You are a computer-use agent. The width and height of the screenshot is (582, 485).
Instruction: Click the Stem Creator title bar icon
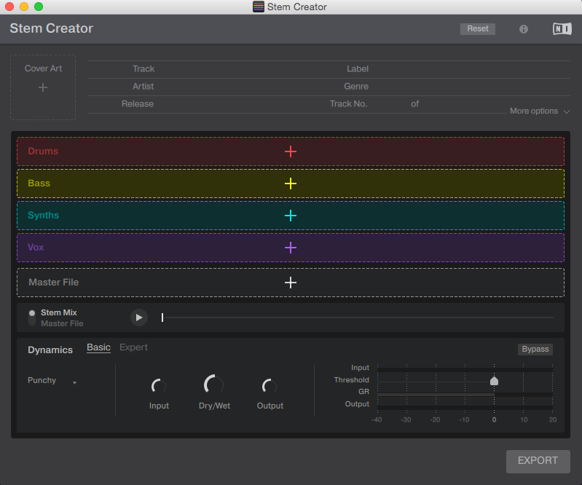pos(259,7)
